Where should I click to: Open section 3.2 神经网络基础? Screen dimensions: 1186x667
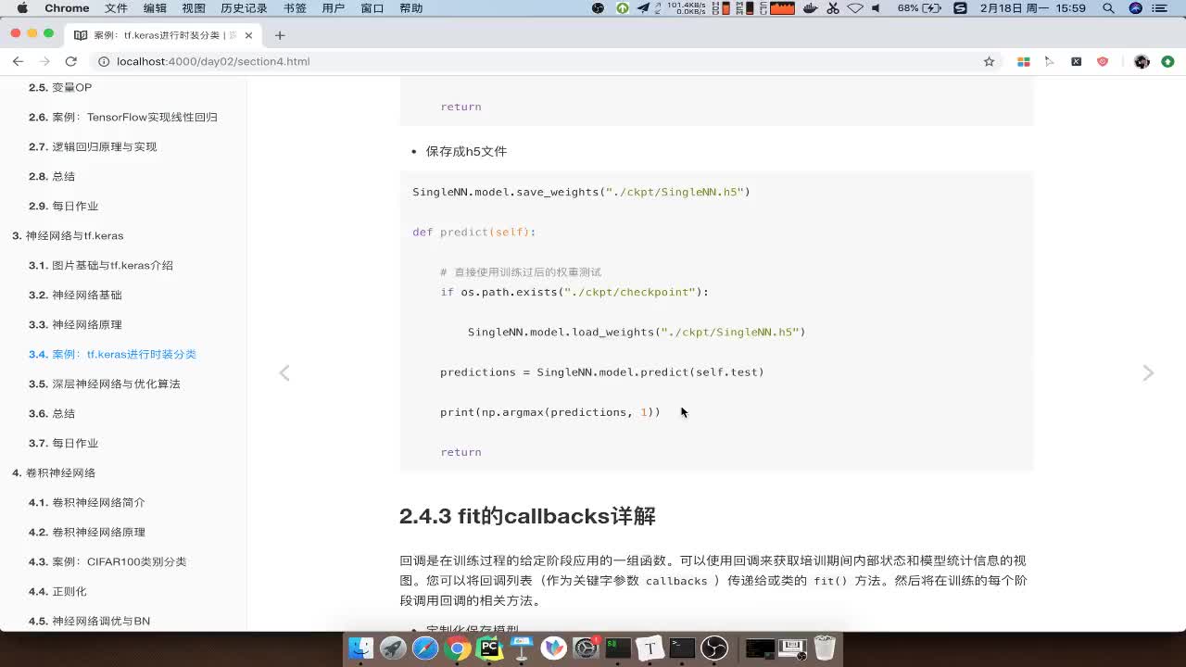[75, 295]
